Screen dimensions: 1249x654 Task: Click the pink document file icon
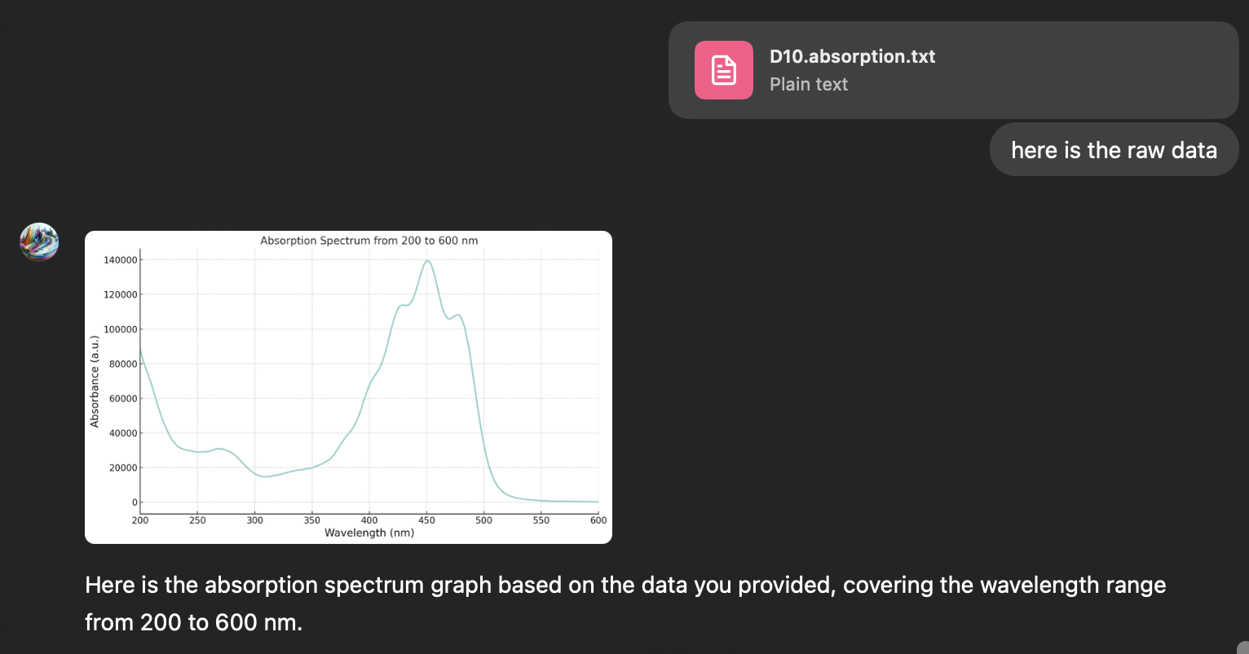click(x=724, y=70)
